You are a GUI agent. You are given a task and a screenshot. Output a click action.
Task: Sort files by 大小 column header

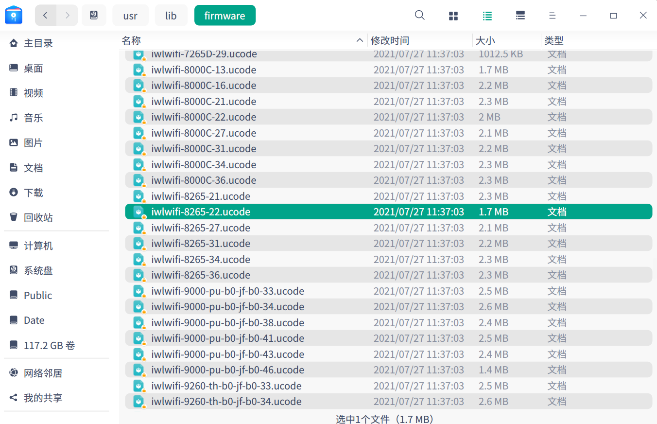tap(507, 40)
